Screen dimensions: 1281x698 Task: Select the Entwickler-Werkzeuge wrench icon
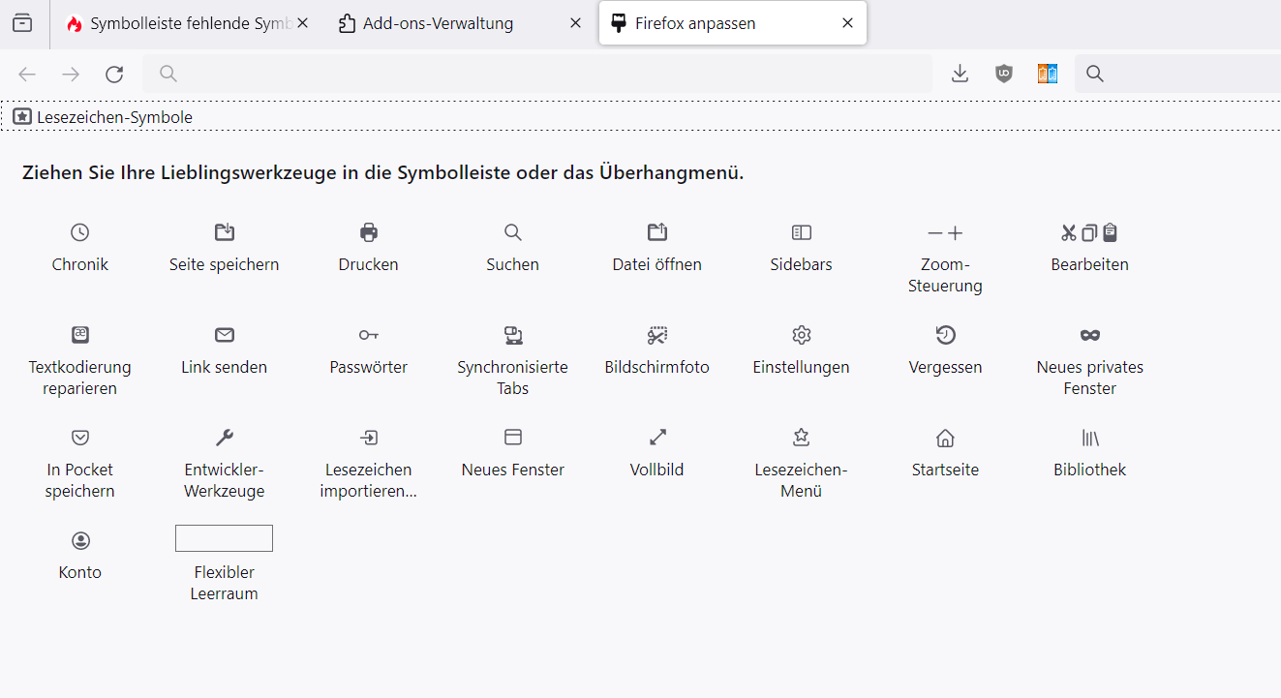point(225,438)
